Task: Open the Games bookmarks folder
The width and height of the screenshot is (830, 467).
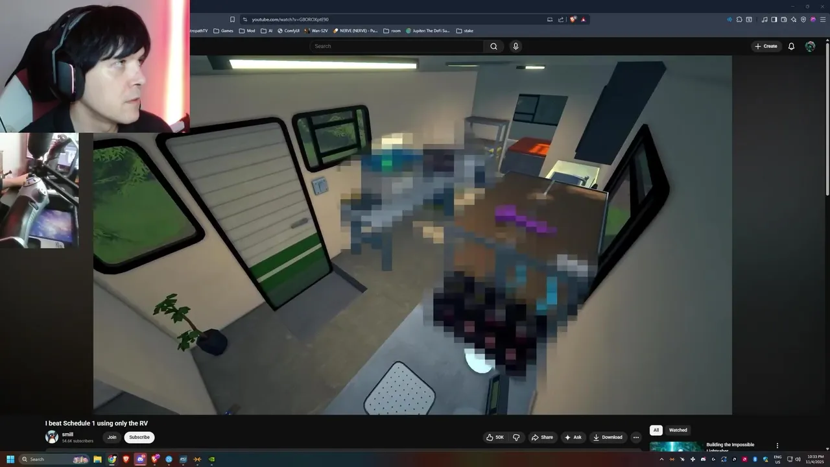Action: click(x=223, y=30)
